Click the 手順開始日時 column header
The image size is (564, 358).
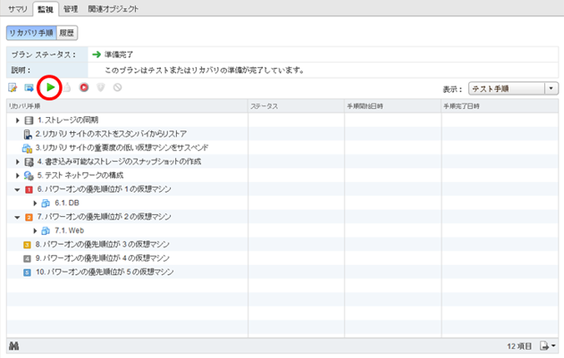point(392,106)
